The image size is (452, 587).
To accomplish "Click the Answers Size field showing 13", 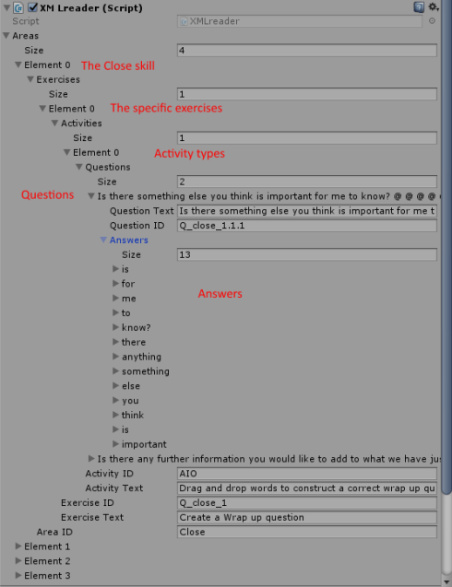I will tap(306, 254).
